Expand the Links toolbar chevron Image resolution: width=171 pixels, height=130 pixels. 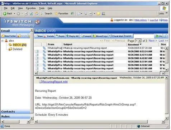point(166,13)
